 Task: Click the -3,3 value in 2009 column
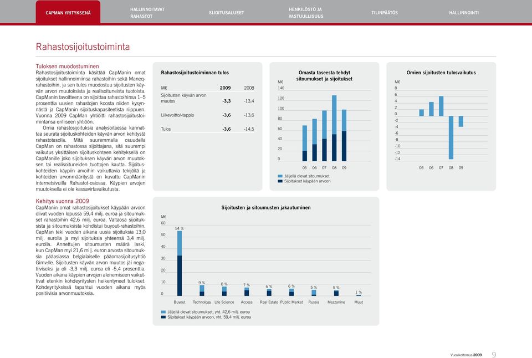click(226, 101)
